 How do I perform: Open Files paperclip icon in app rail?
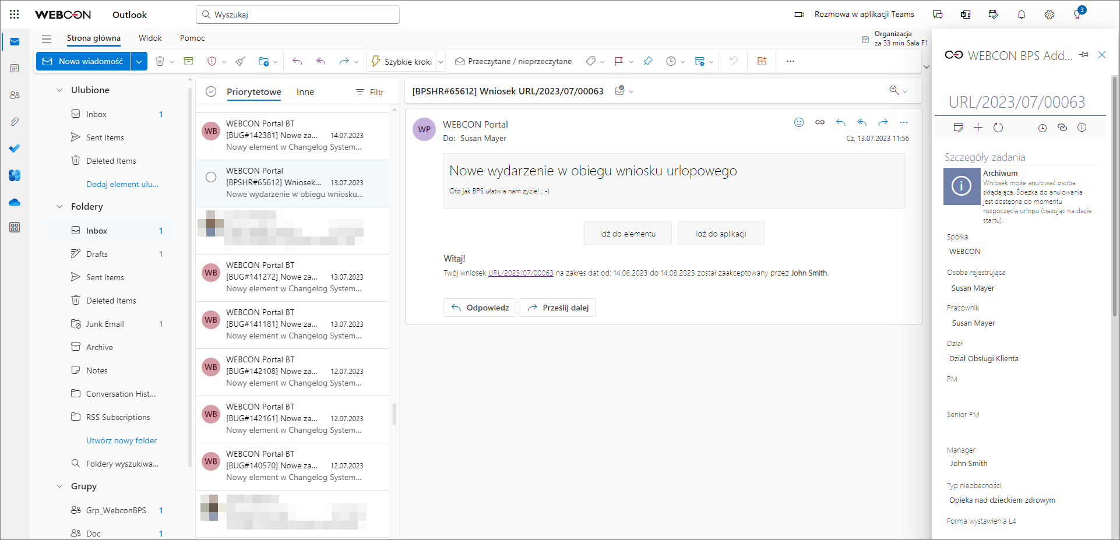click(x=15, y=122)
